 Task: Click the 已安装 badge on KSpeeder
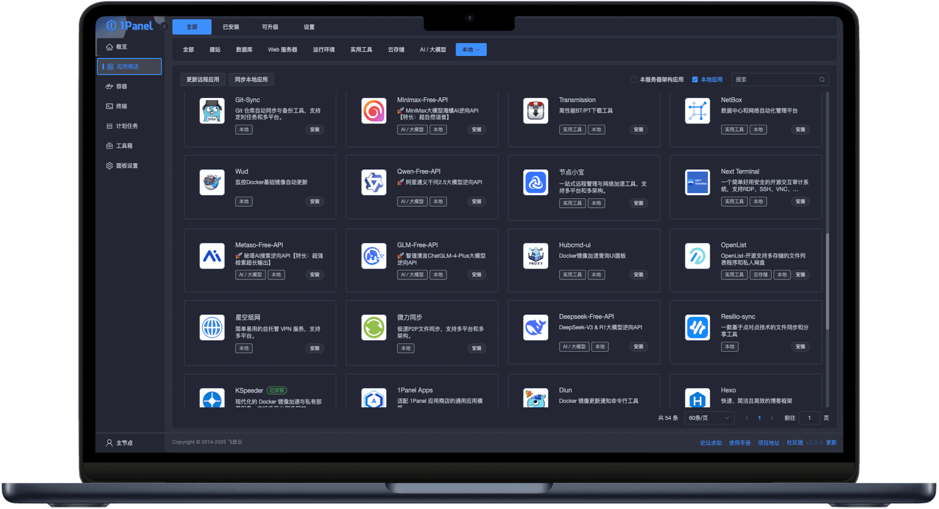(277, 390)
